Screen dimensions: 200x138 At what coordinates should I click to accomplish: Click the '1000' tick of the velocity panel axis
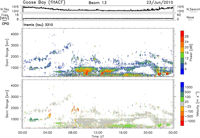(x=14, y=119)
